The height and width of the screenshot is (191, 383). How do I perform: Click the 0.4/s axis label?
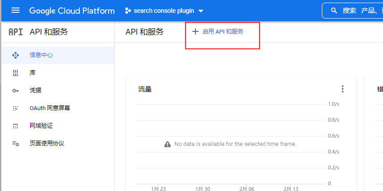(333, 152)
